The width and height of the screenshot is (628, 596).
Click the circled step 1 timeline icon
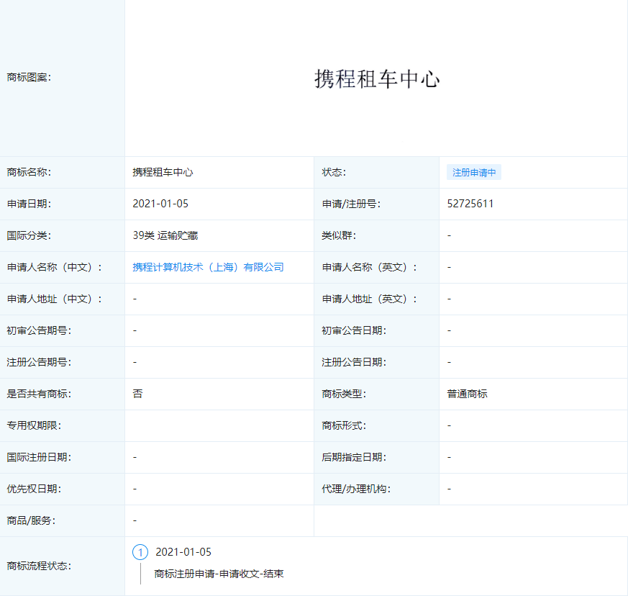[140, 552]
